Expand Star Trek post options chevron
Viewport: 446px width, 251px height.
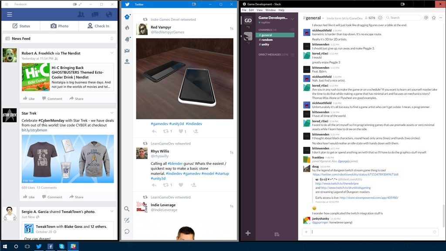click(112, 113)
